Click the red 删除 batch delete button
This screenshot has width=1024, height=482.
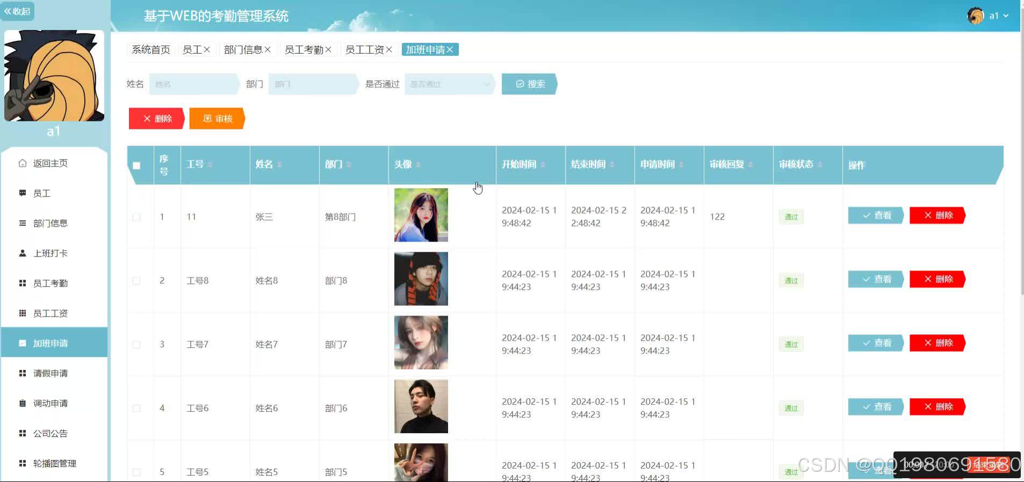(156, 119)
